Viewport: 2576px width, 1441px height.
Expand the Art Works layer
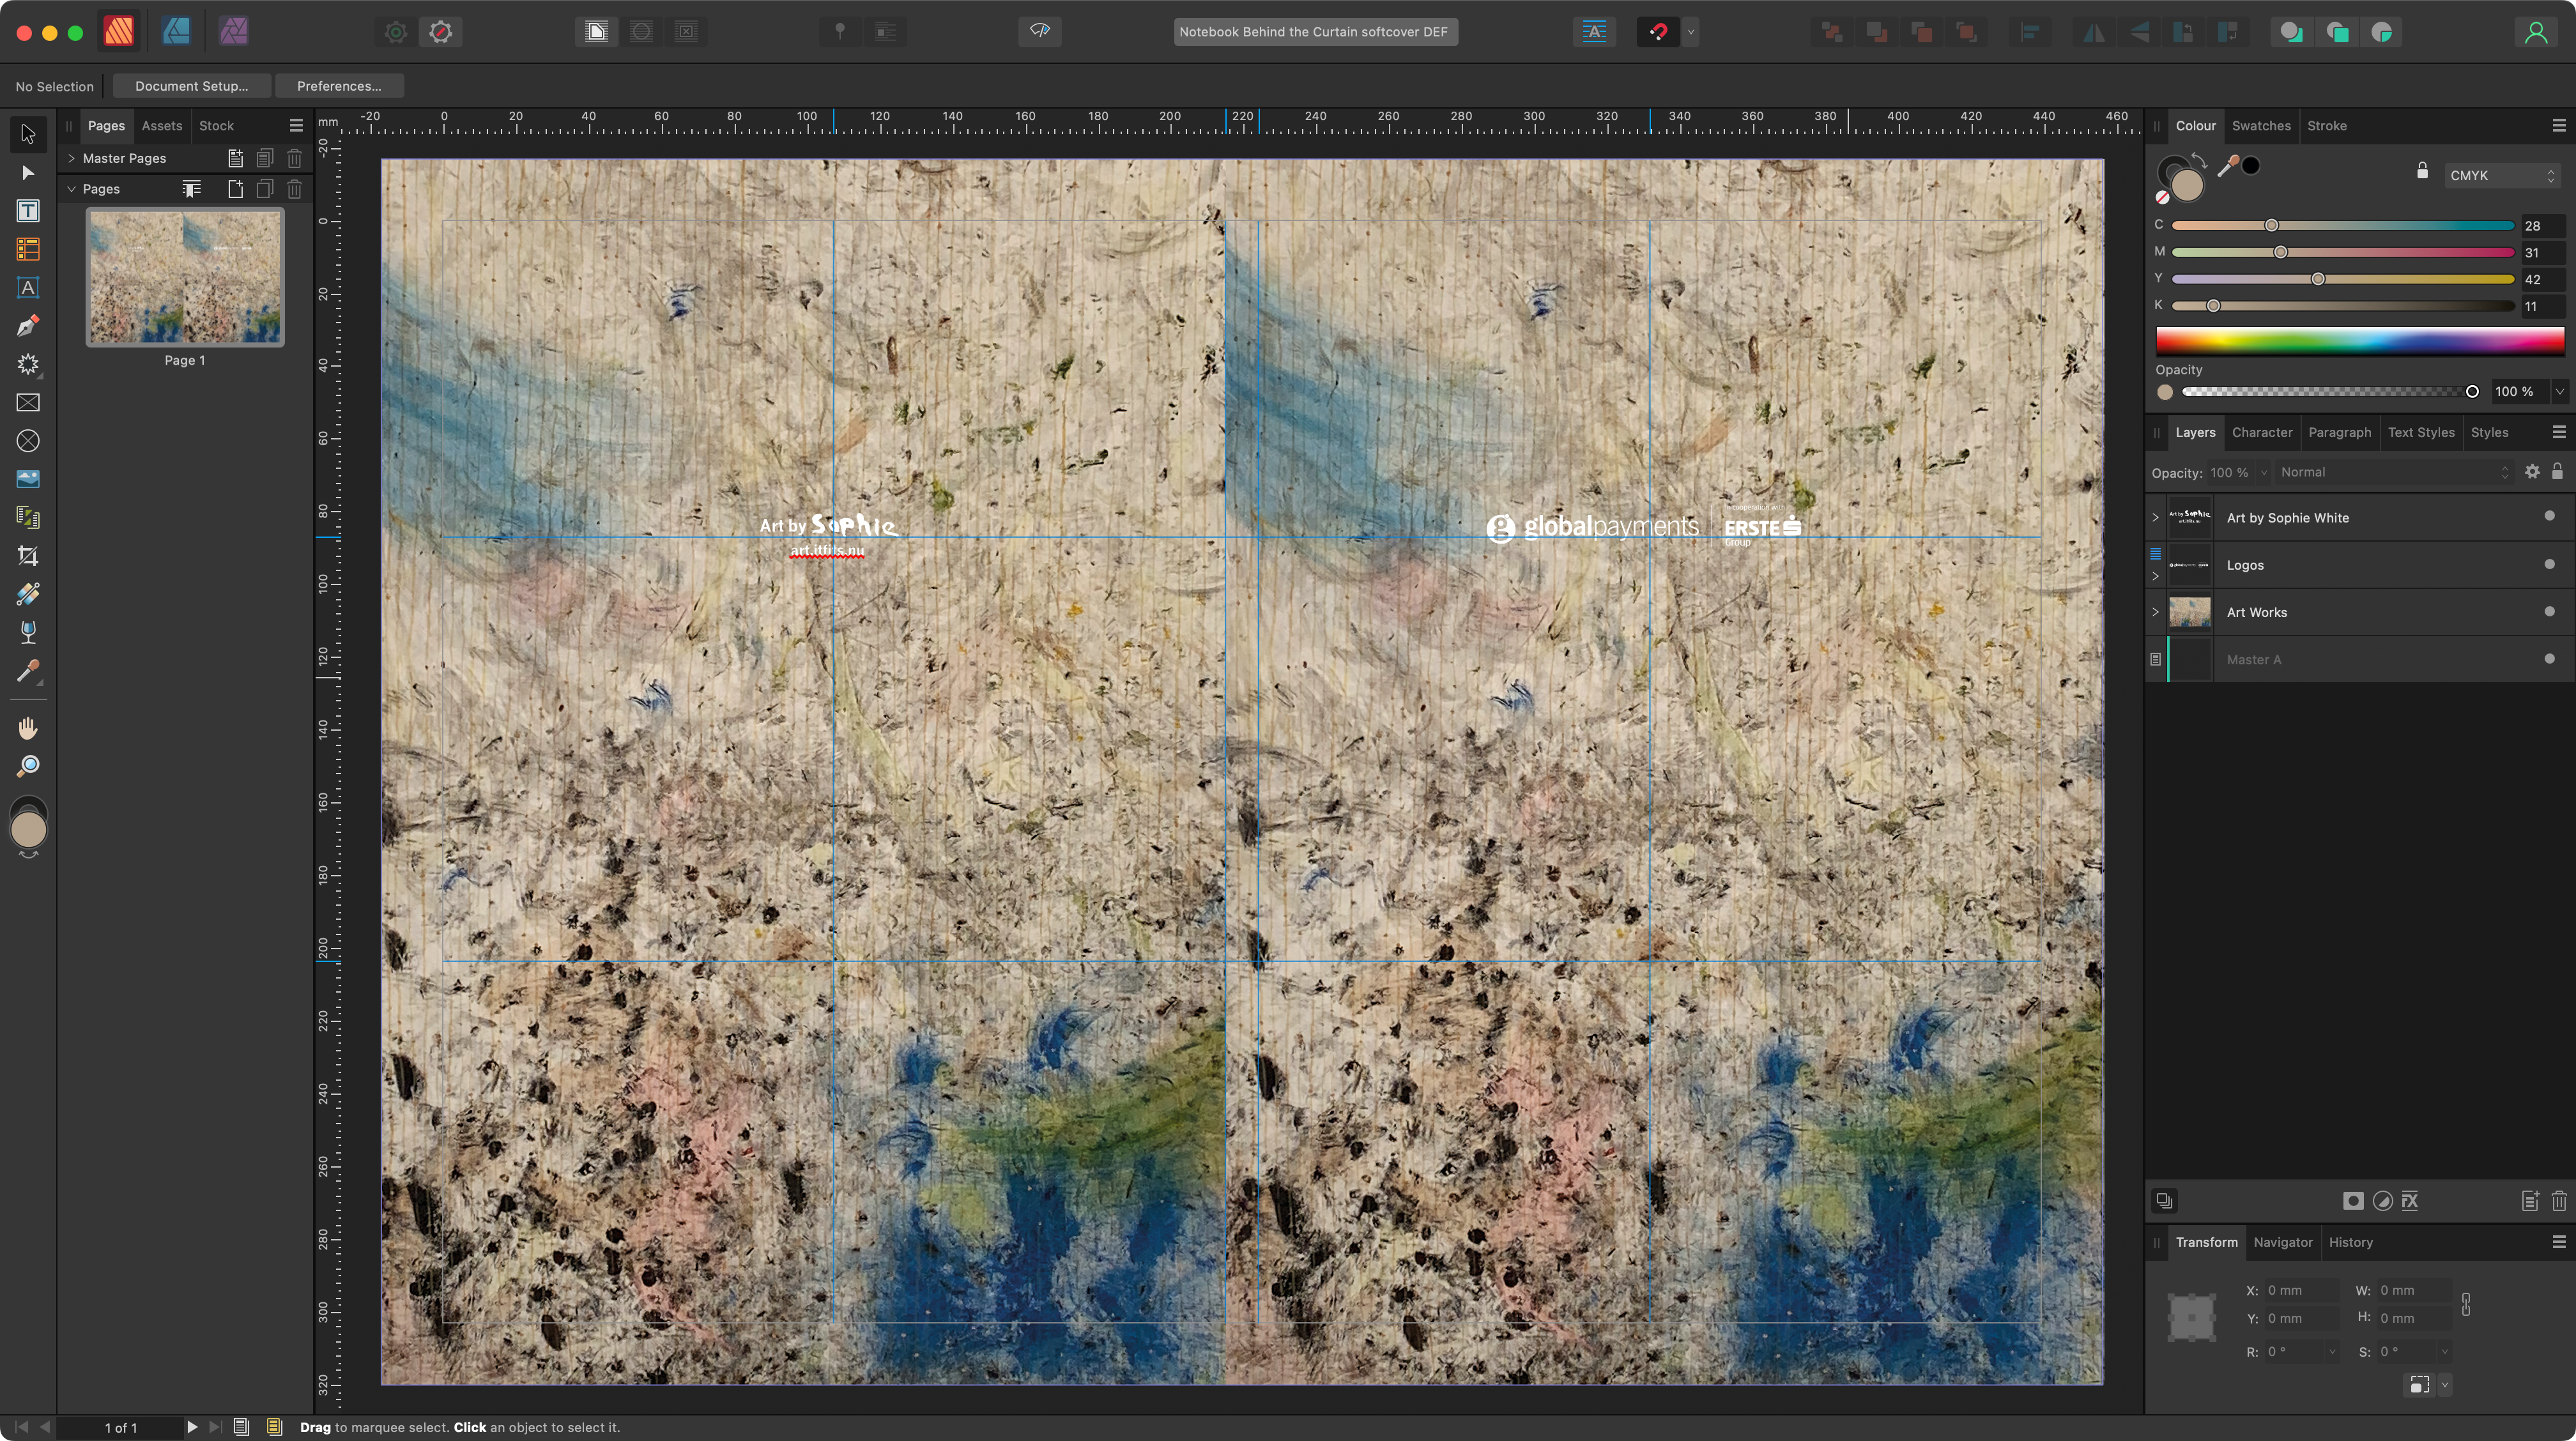pos(2155,611)
